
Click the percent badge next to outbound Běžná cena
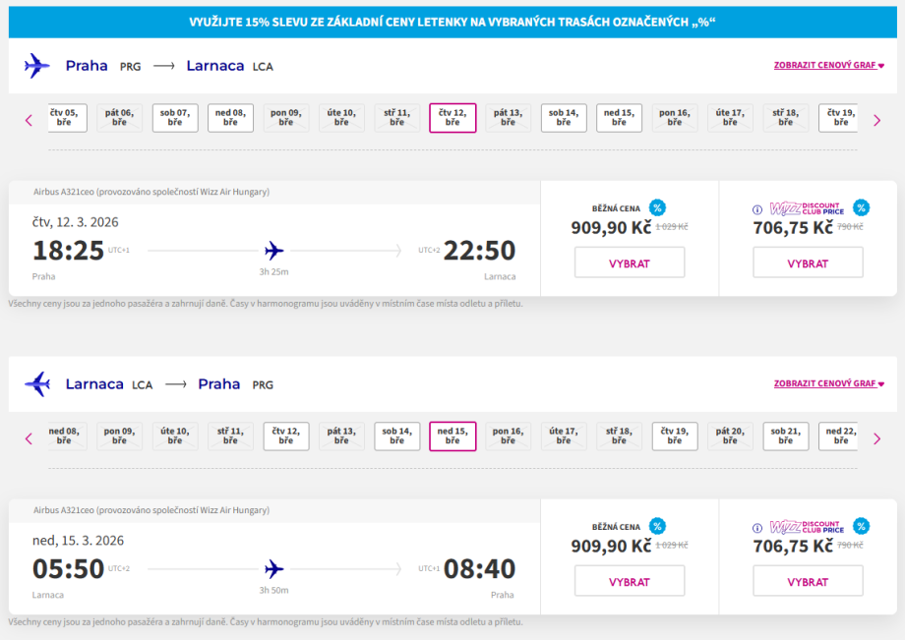(x=657, y=207)
